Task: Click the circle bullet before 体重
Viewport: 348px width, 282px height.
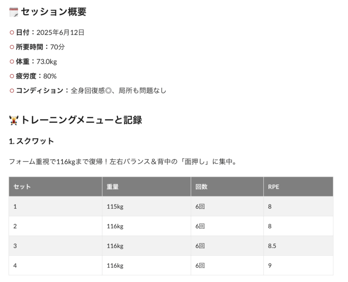Action: pos(12,62)
